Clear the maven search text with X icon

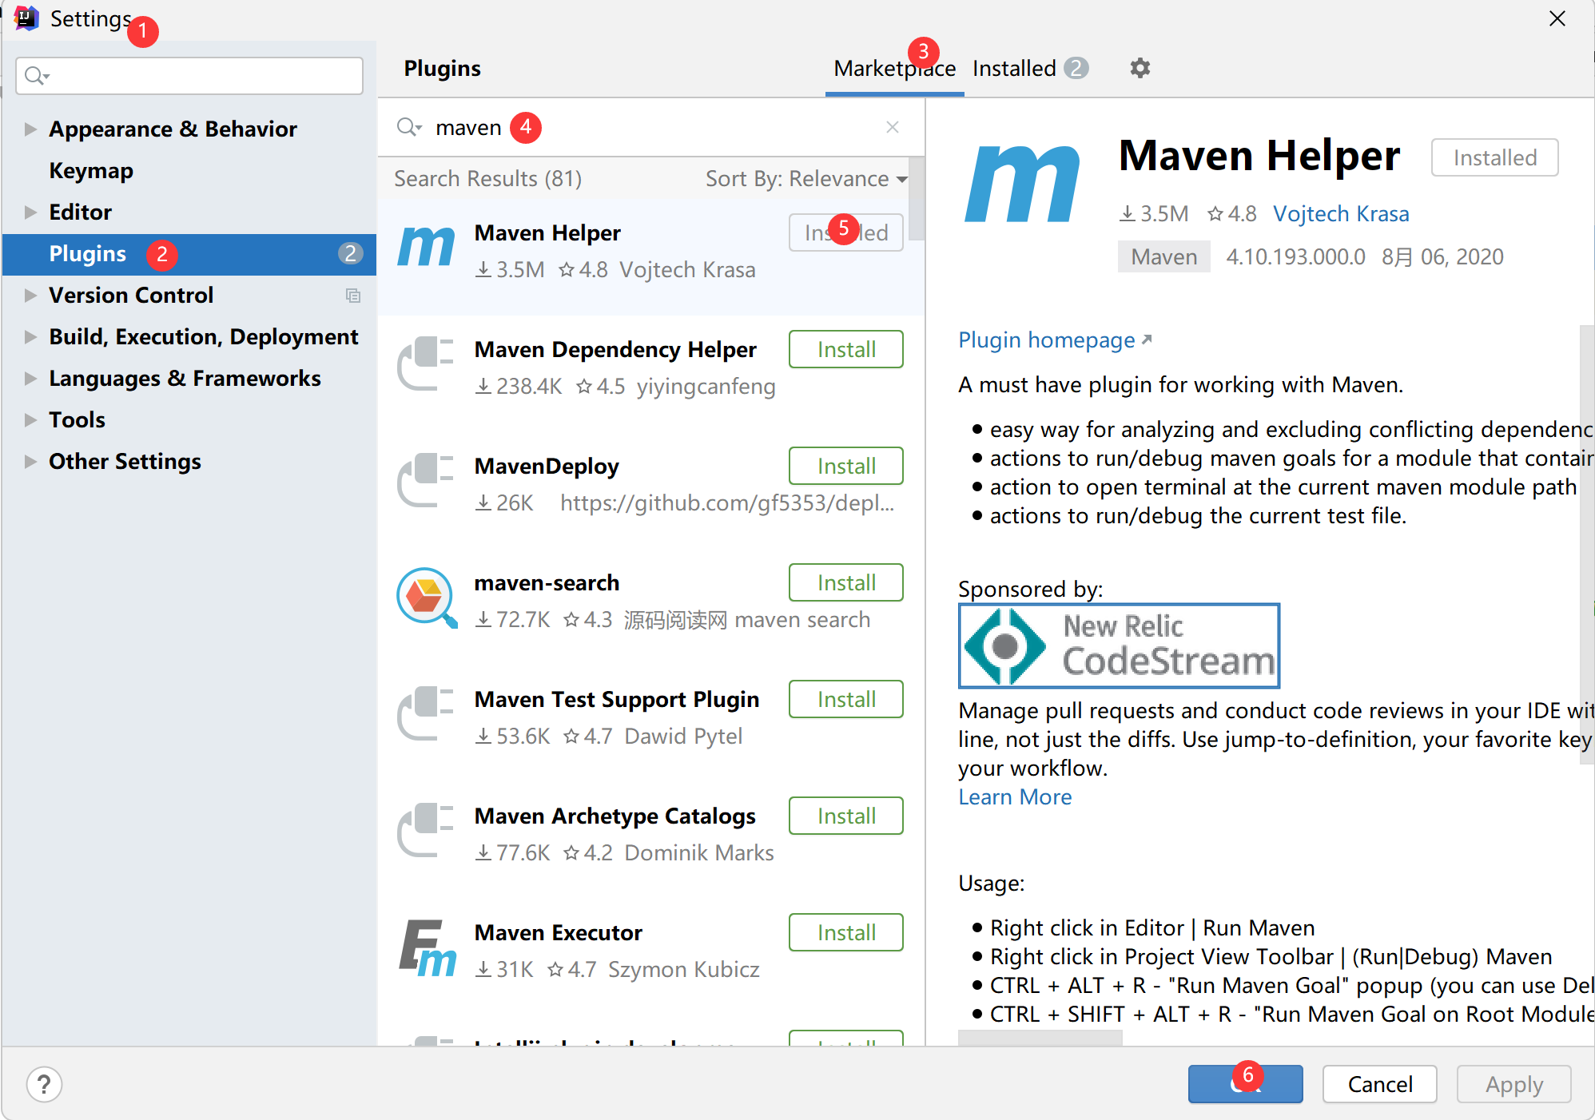click(x=893, y=128)
